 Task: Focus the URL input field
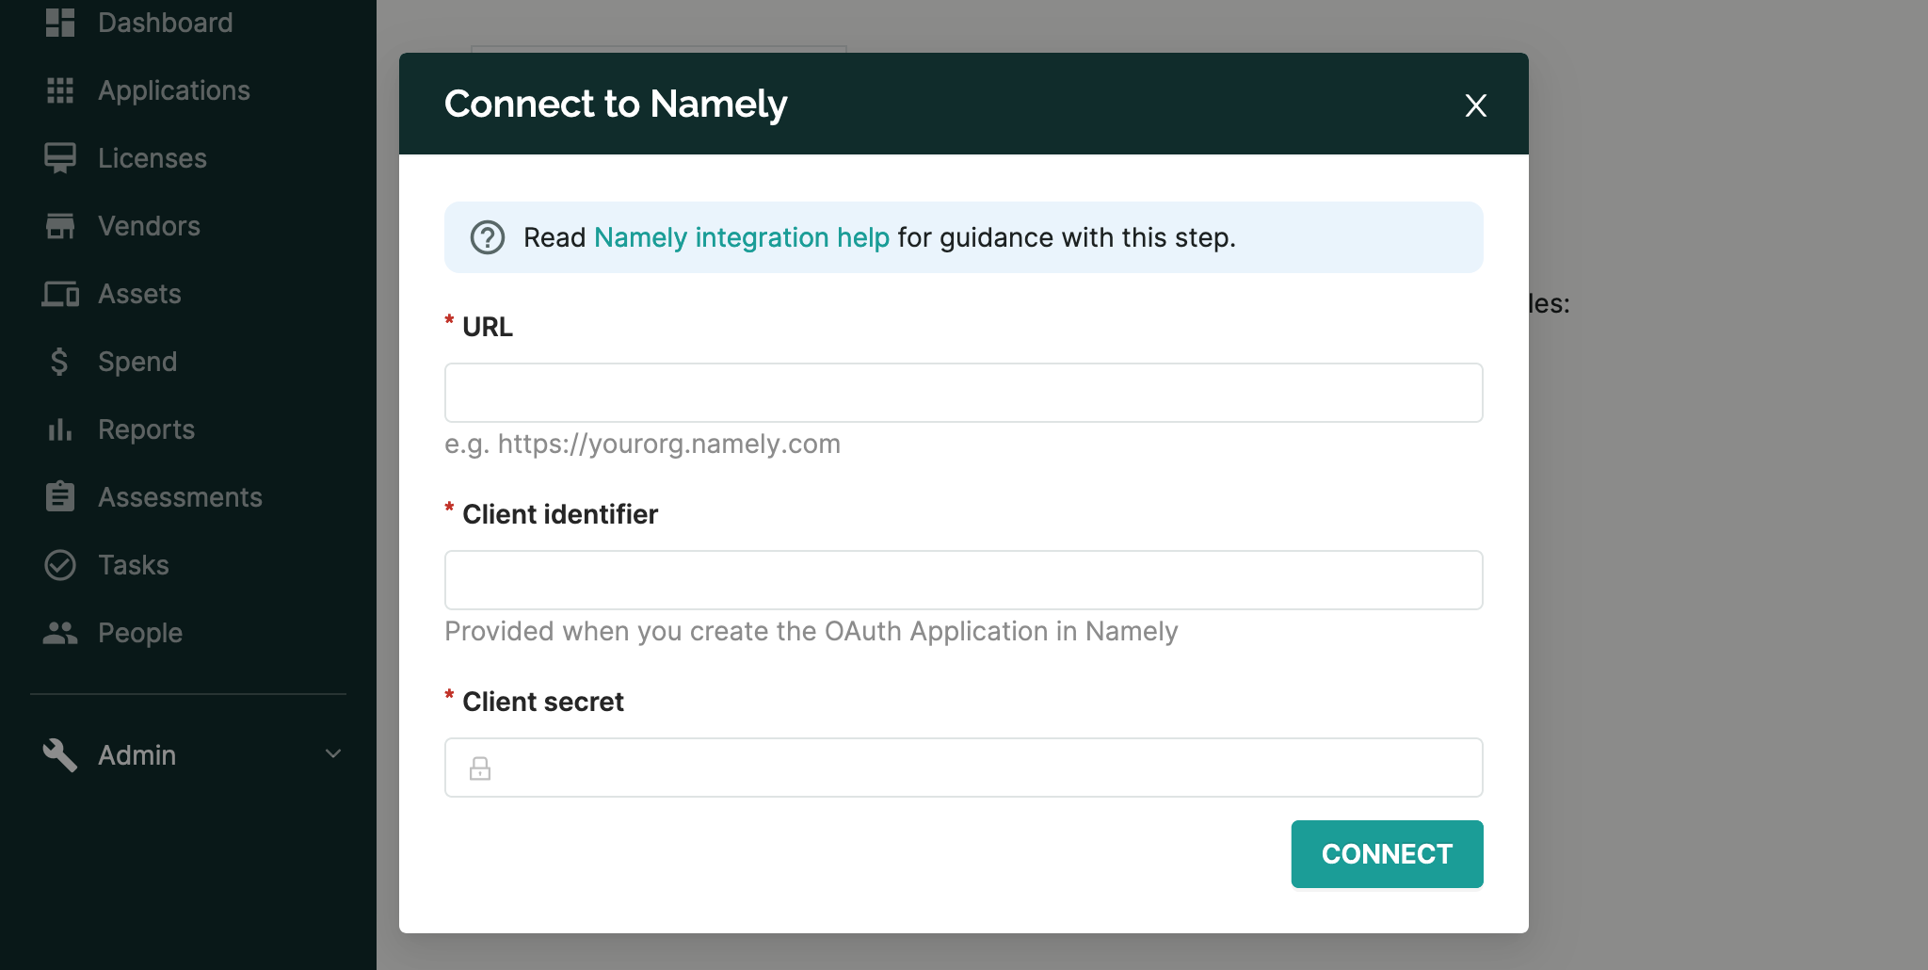[963, 393]
